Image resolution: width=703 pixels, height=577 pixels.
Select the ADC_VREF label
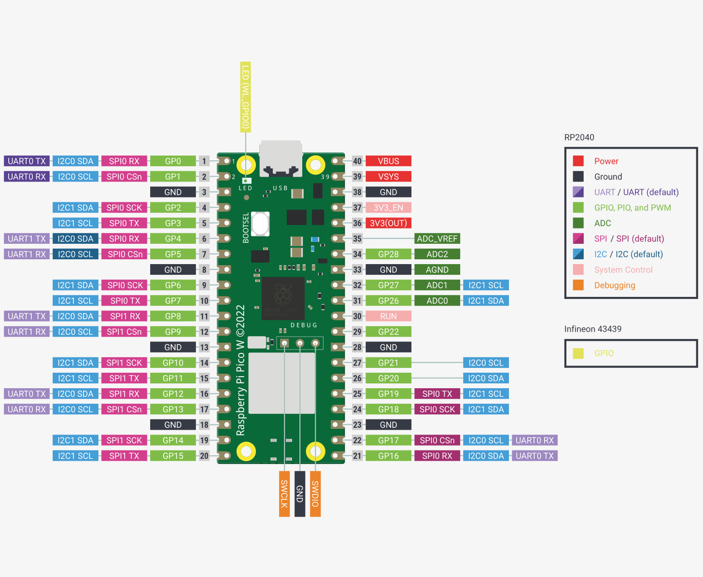[x=437, y=239]
